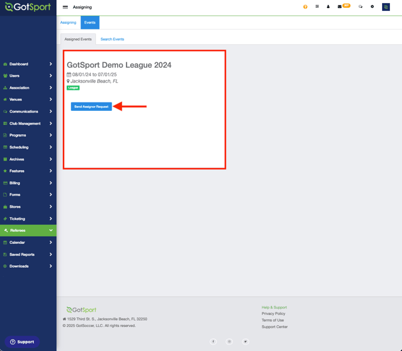Open the mail inbox envelope icon
The height and width of the screenshot is (351, 402).
(340, 7)
